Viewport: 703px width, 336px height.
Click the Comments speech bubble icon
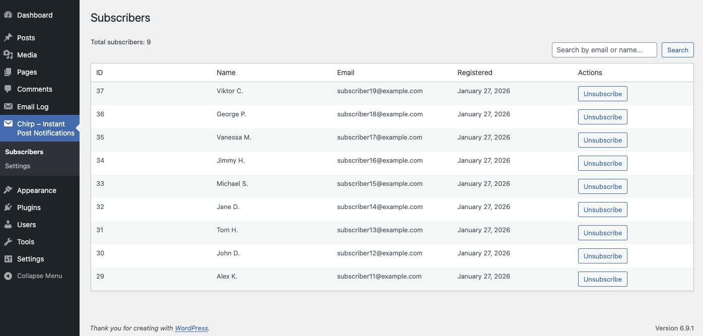pyautogui.click(x=8, y=89)
